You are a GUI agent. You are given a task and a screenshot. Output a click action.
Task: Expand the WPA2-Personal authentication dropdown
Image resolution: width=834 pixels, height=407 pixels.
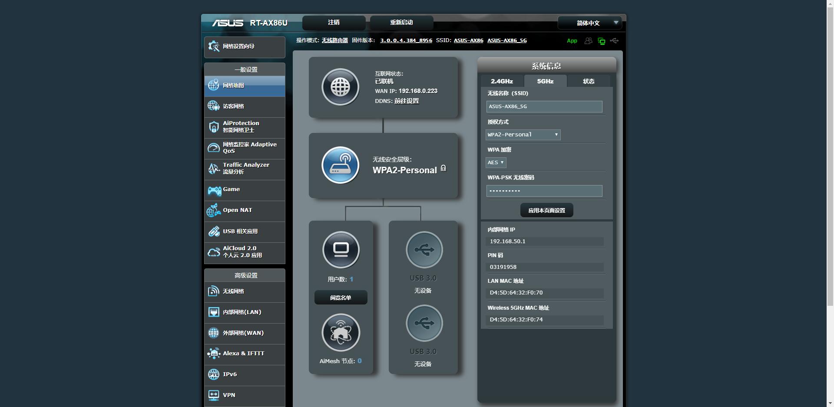tap(523, 135)
